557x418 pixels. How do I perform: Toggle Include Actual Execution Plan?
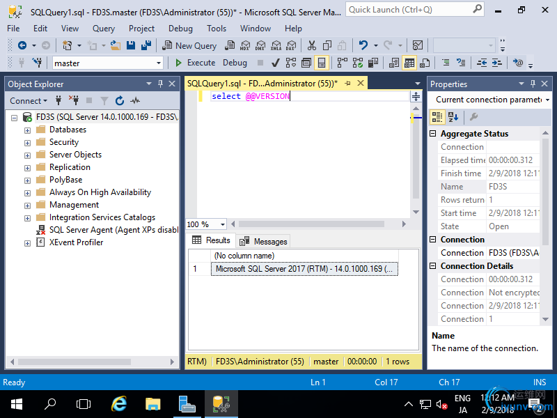342,63
